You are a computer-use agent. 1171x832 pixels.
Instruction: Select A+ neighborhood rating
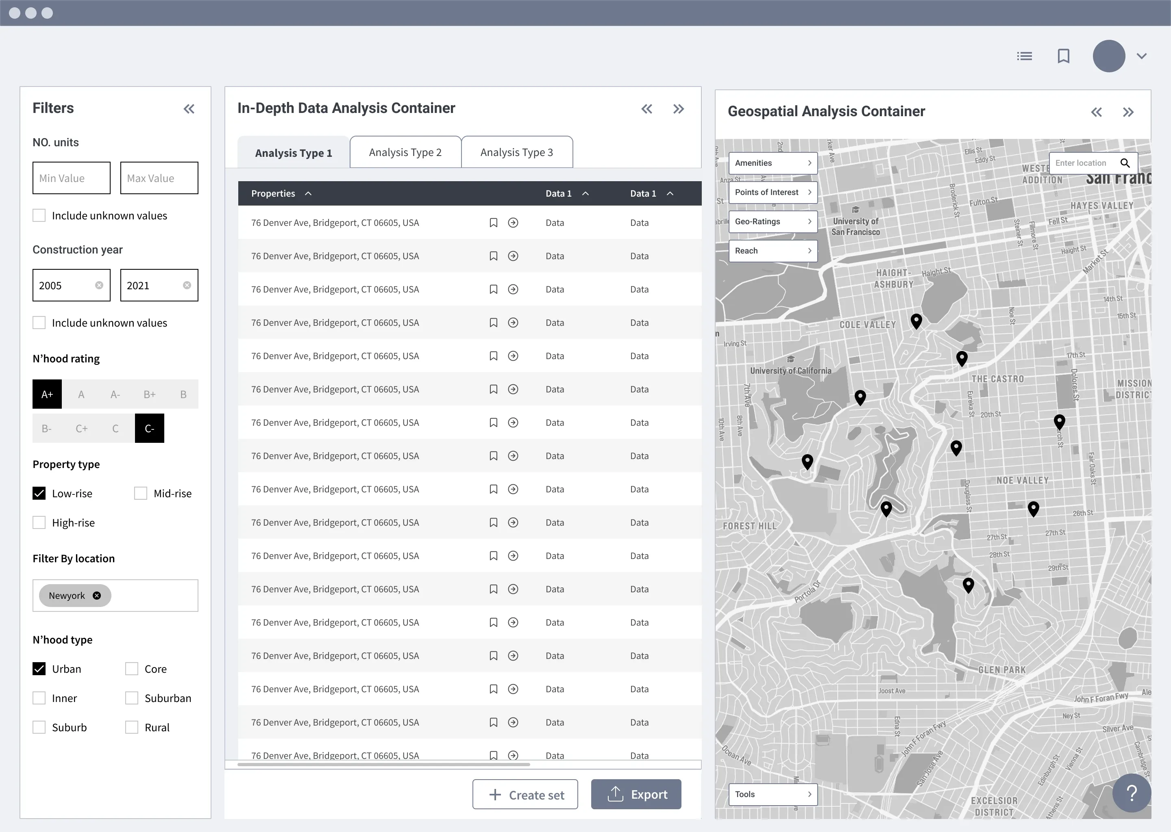pos(47,394)
